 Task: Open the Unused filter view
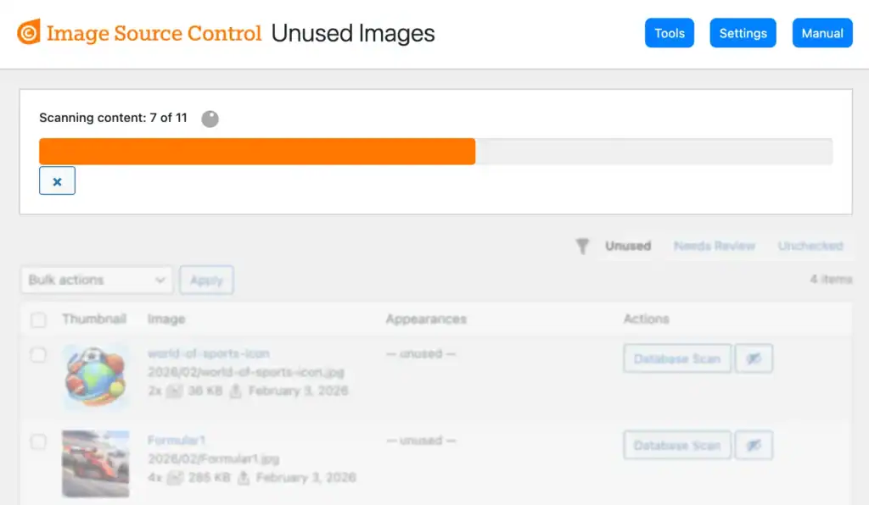pyautogui.click(x=628, y=246)
